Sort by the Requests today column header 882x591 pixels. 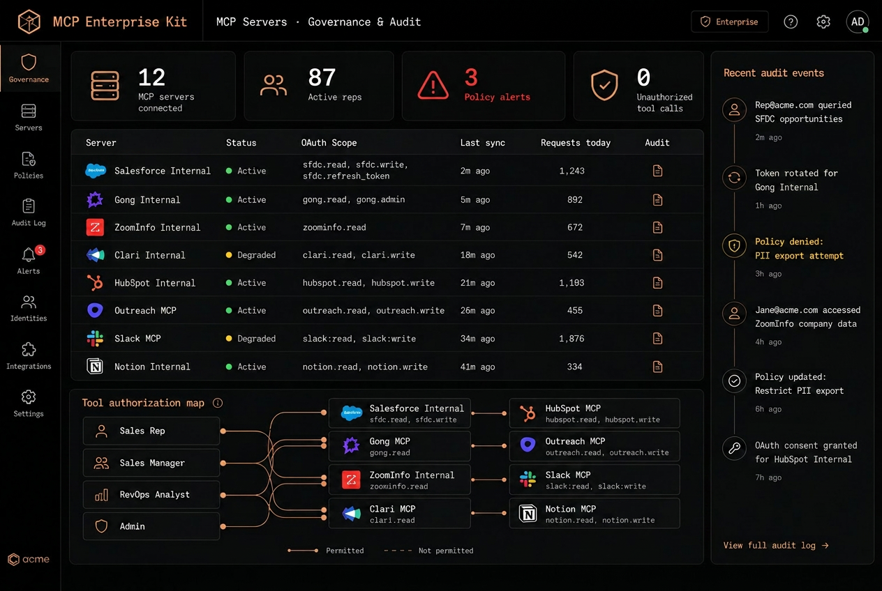(x=576, y=143)
